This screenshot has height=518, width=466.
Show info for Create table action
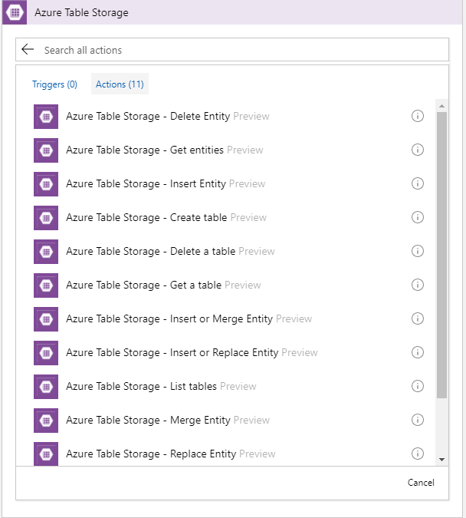coord(418,217)
